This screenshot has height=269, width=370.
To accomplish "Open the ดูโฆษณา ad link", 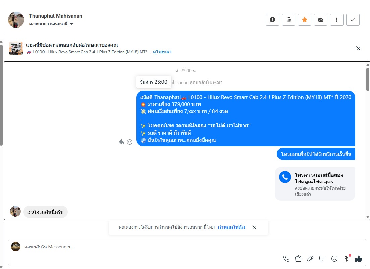I will coord(162,52).
